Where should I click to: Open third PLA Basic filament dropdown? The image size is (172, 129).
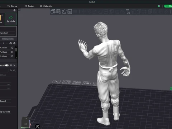click(x=5, y=56)
